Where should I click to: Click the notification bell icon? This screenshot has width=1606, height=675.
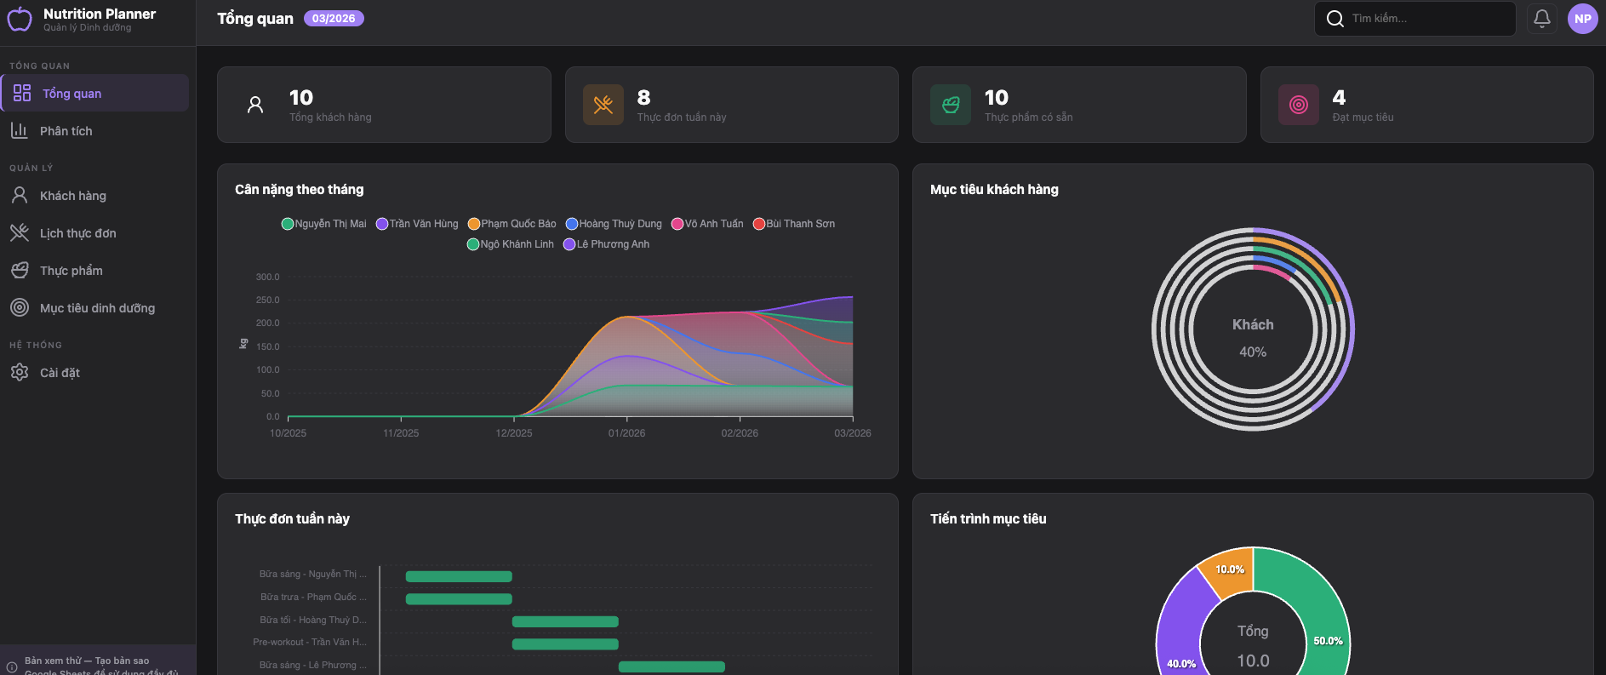point(1541,19)
